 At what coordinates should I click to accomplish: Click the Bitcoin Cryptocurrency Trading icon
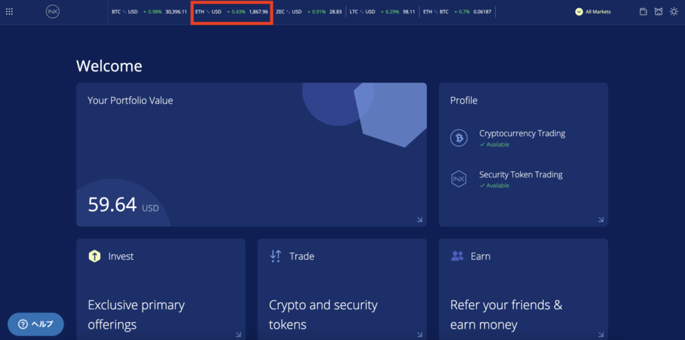click(459, 138)
